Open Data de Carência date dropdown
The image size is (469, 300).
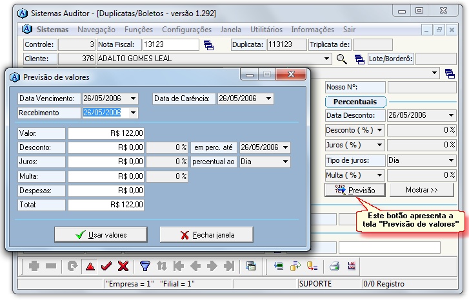pyautogui.click(x=268, y=98)
